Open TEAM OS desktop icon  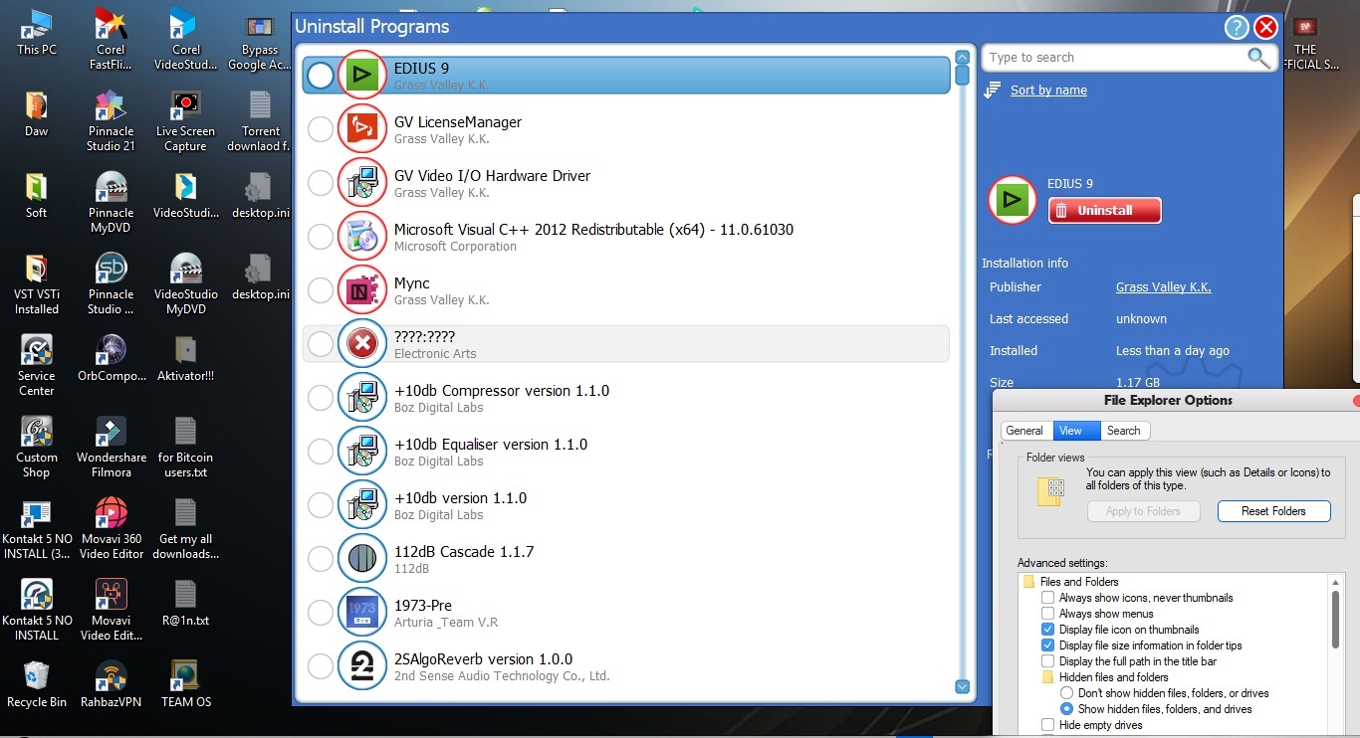[x=185, y=684]
